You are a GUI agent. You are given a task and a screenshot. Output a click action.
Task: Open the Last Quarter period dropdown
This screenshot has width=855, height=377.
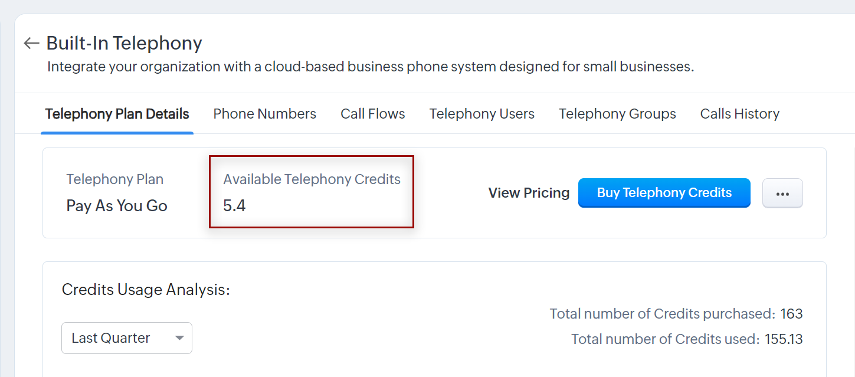(x=127, y=338)
